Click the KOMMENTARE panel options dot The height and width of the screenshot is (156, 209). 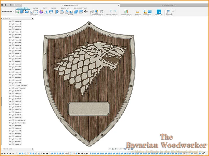pos(32,149)
